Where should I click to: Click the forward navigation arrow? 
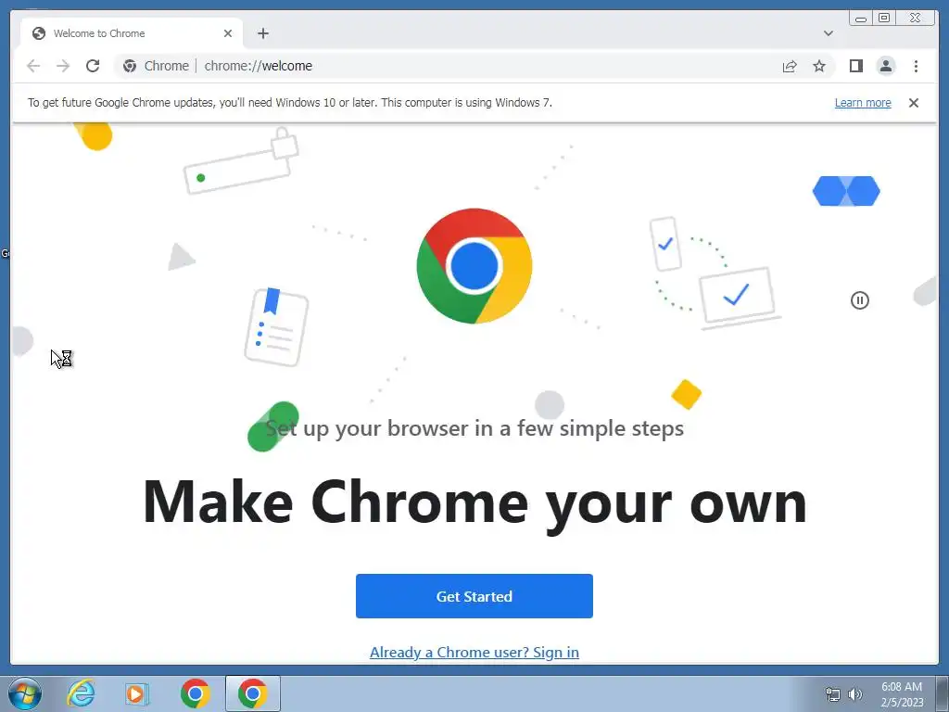pyautogui.click(x=63, y=66)
